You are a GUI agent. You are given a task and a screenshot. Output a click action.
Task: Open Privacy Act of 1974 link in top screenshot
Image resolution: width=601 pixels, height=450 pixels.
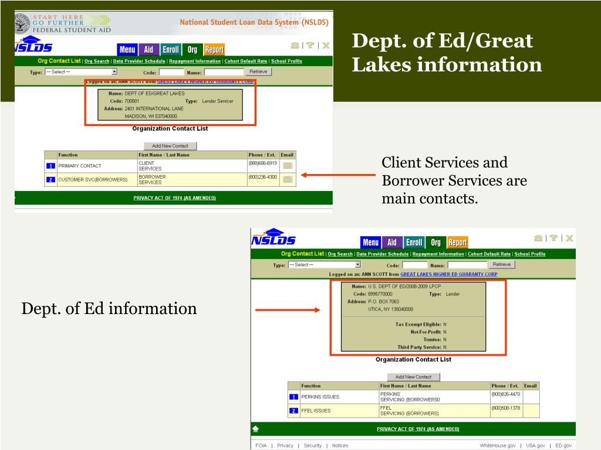[x=174, y=198]
